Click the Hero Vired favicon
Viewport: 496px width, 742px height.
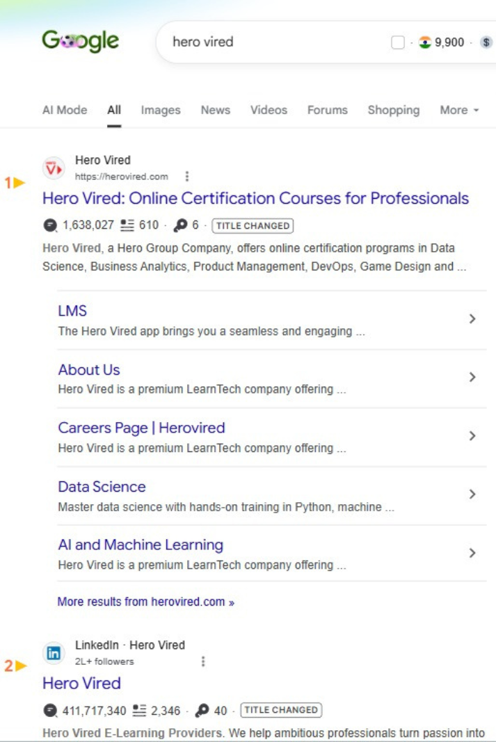[x=54, y=168]
